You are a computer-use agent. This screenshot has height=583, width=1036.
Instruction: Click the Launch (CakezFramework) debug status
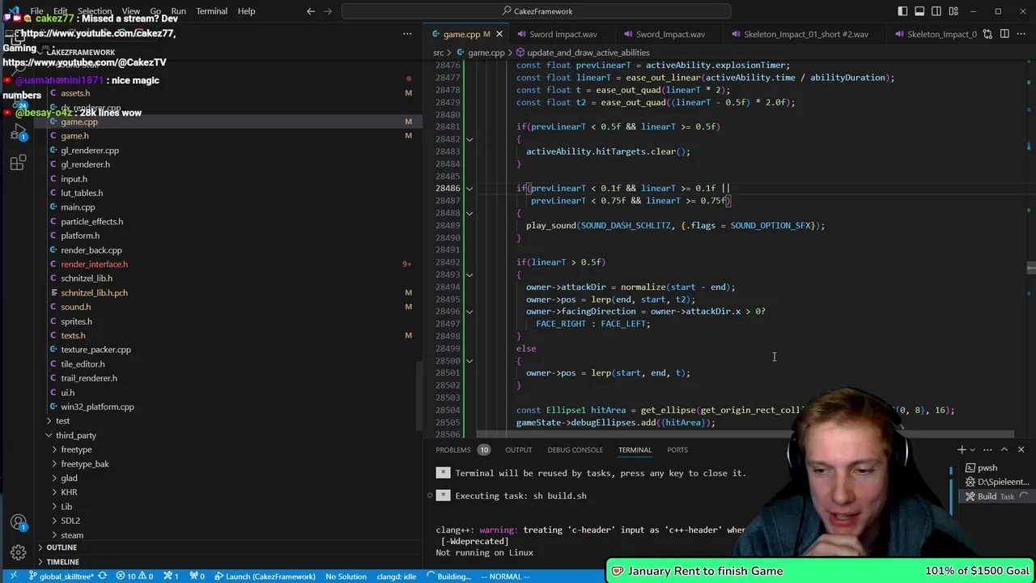265,577
